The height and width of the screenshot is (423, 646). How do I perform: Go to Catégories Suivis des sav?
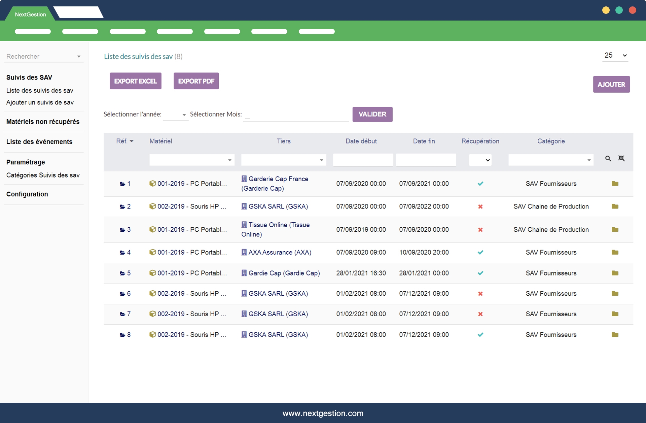43,175
